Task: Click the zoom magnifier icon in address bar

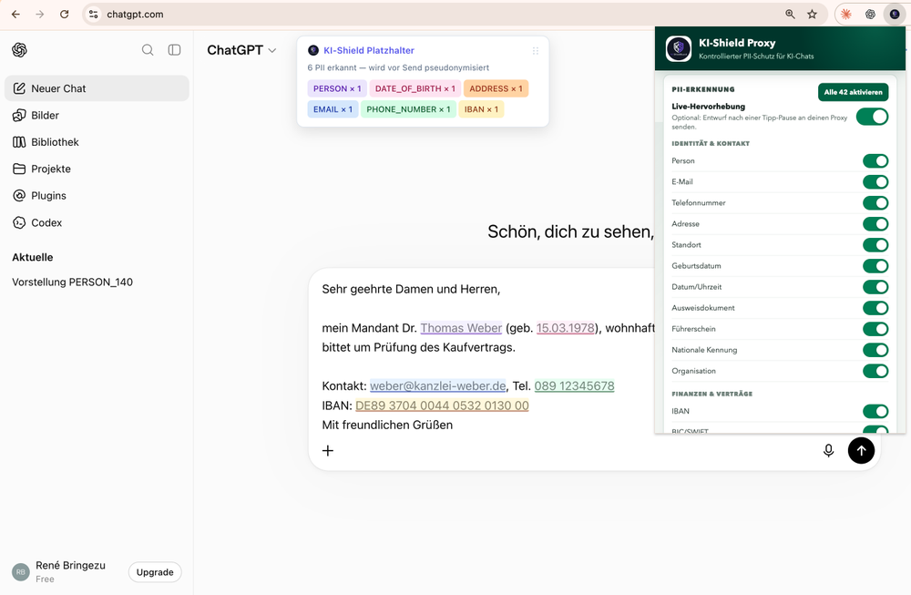Action: [790, 15]
